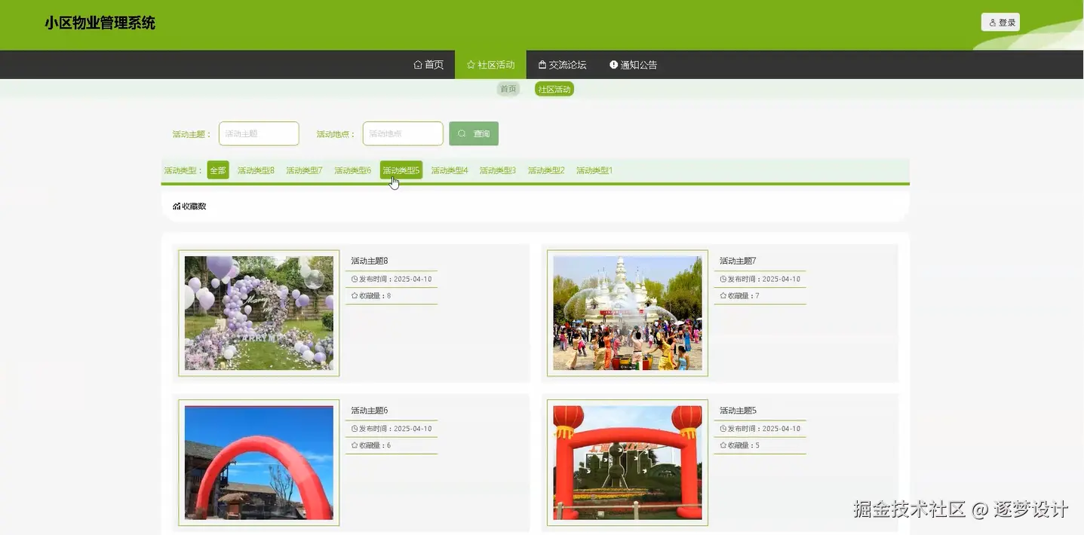The width and height of the screenshot is (1084, 535).
Task: Click 收藏量：7 text
Action: point(744,295)
